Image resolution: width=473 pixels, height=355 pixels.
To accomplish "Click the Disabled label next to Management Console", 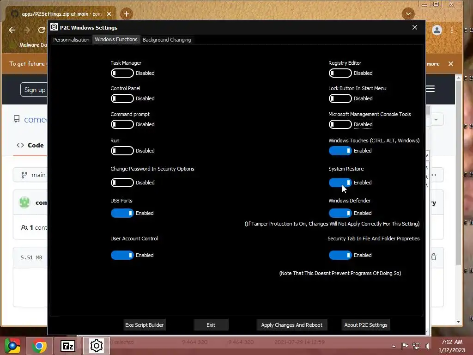I will [x=363, y=124].
